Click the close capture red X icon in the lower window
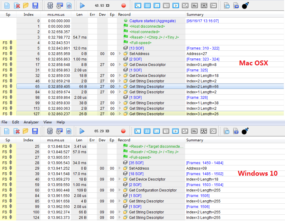The height and width of the screenshot is (221, 285). 16,131
